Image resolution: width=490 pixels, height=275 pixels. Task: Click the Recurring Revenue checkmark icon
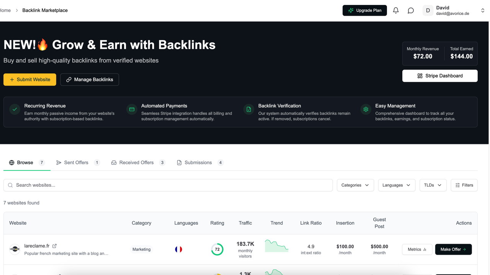click(15, 109)
